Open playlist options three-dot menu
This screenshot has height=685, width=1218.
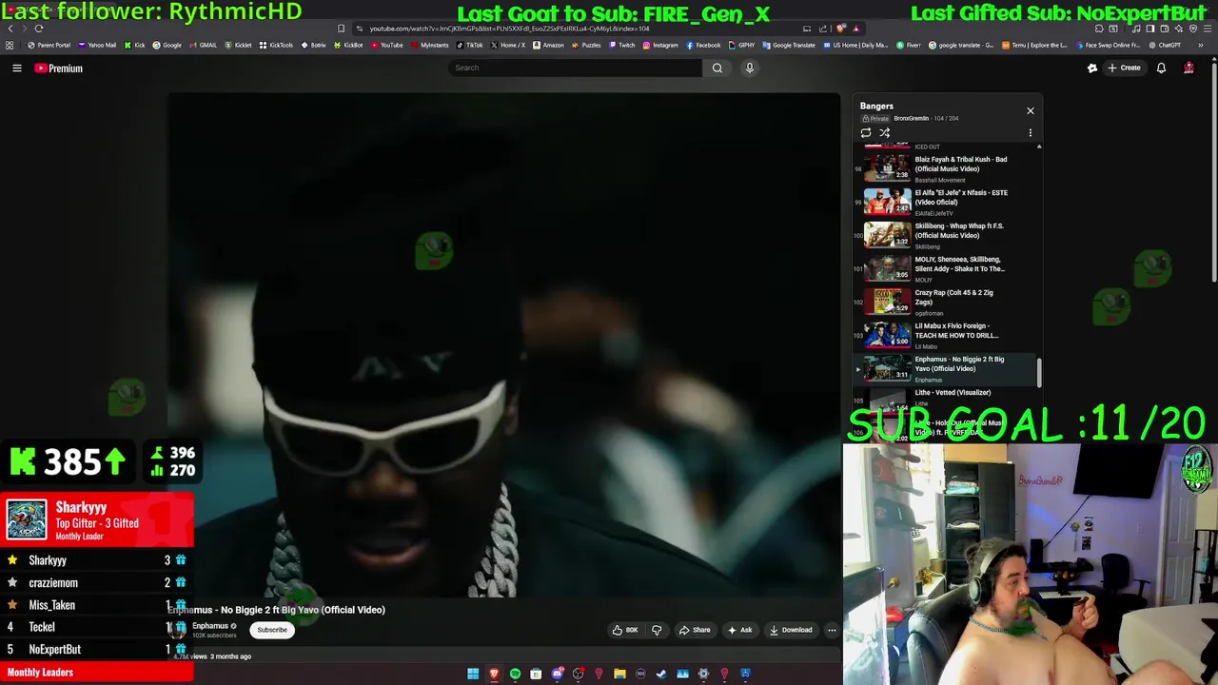[x=1030, y=133]
